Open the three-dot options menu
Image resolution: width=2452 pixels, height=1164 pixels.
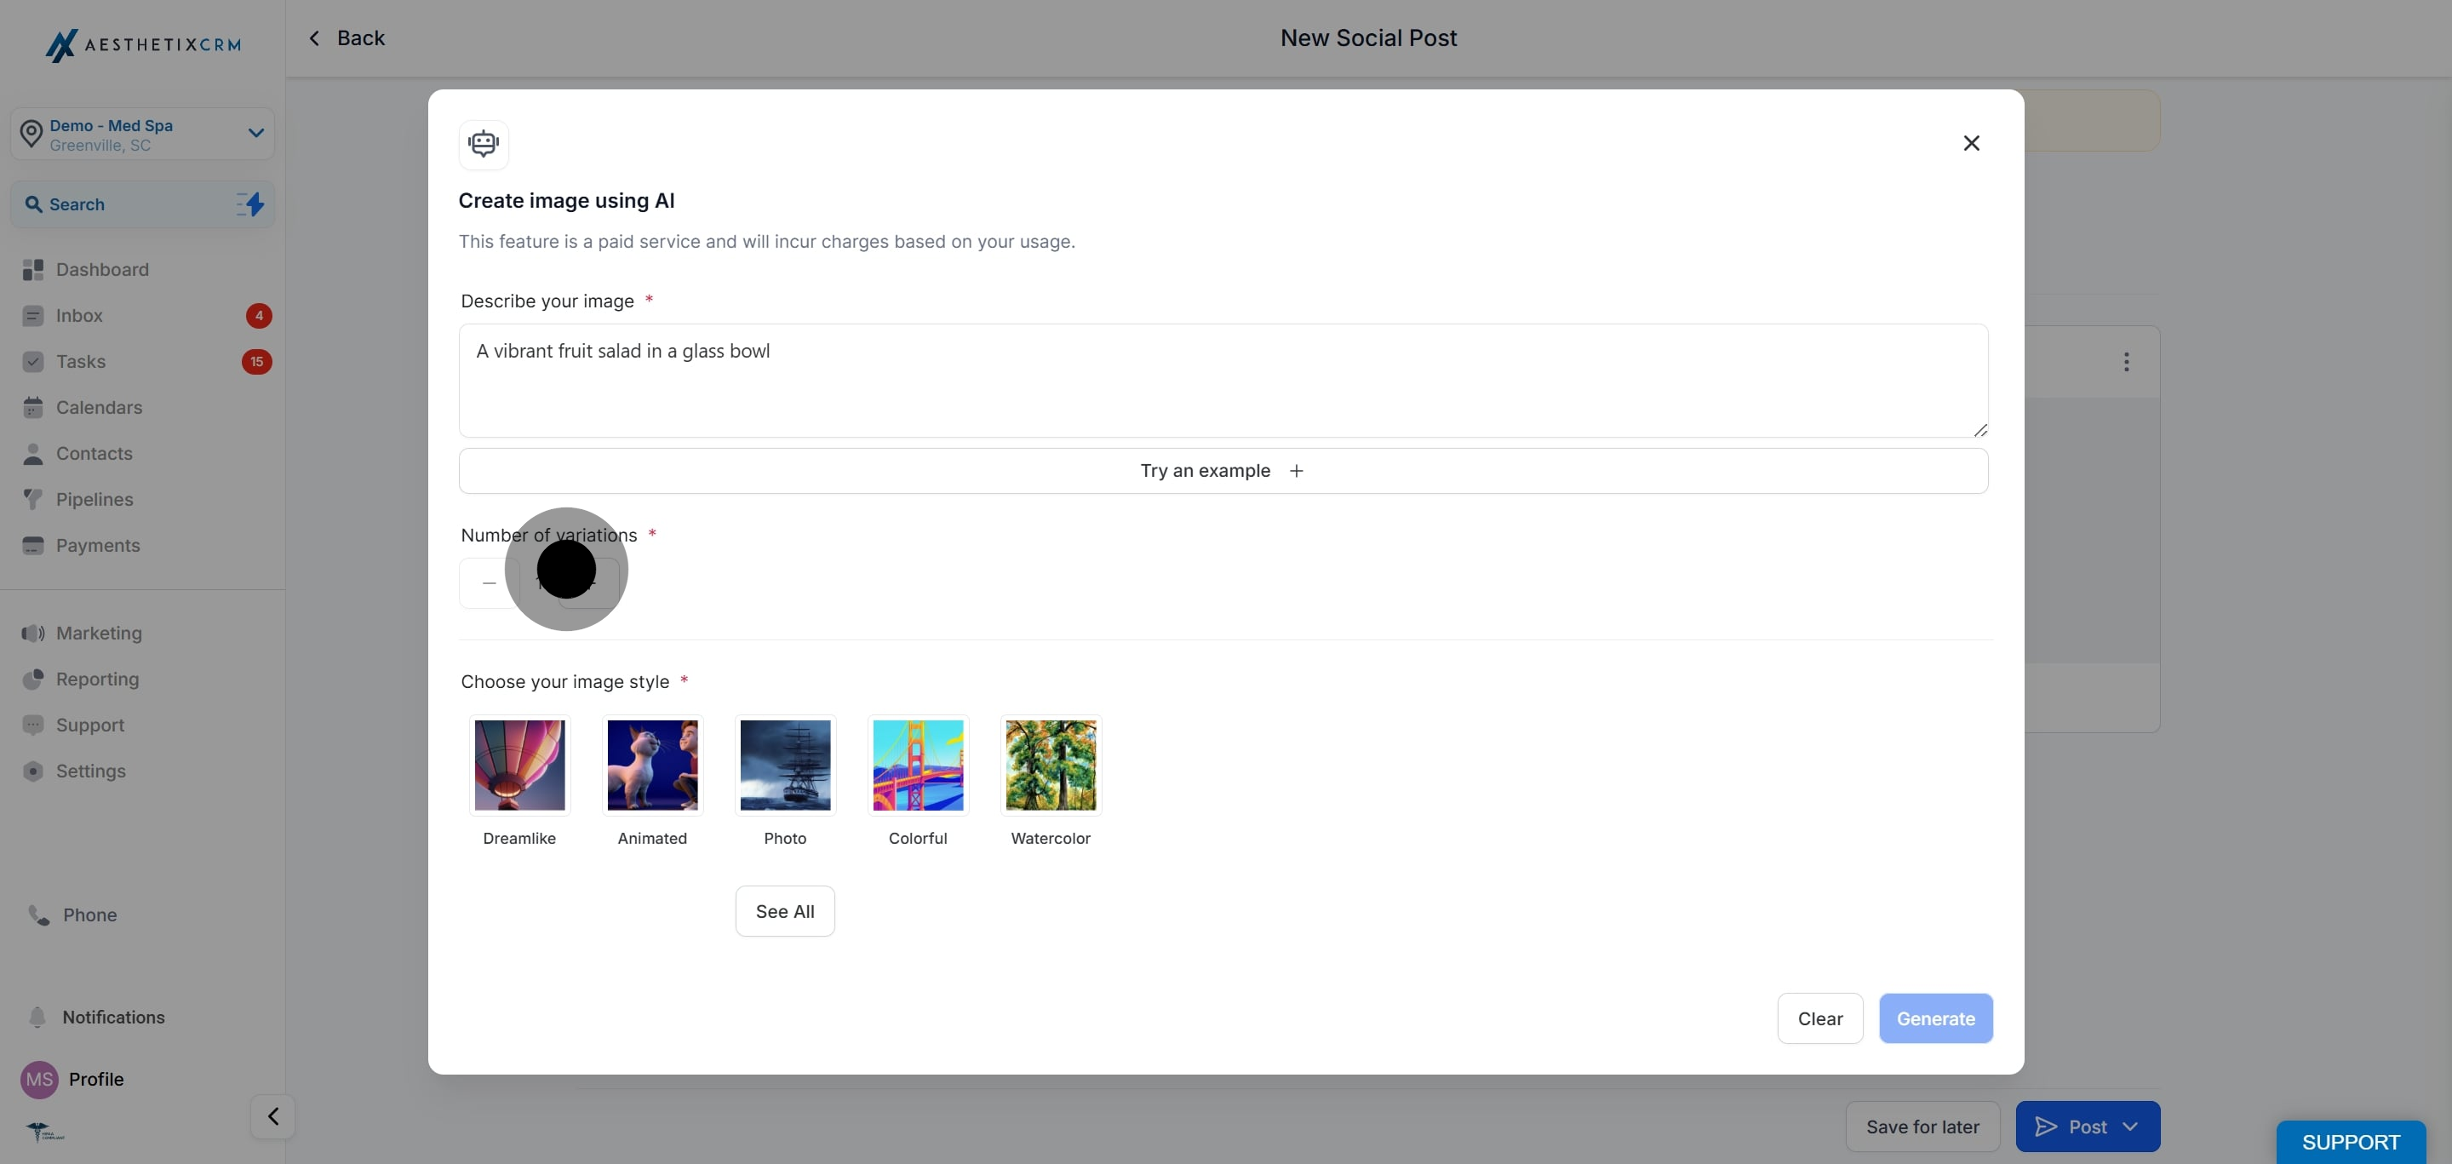point(2126,362)
